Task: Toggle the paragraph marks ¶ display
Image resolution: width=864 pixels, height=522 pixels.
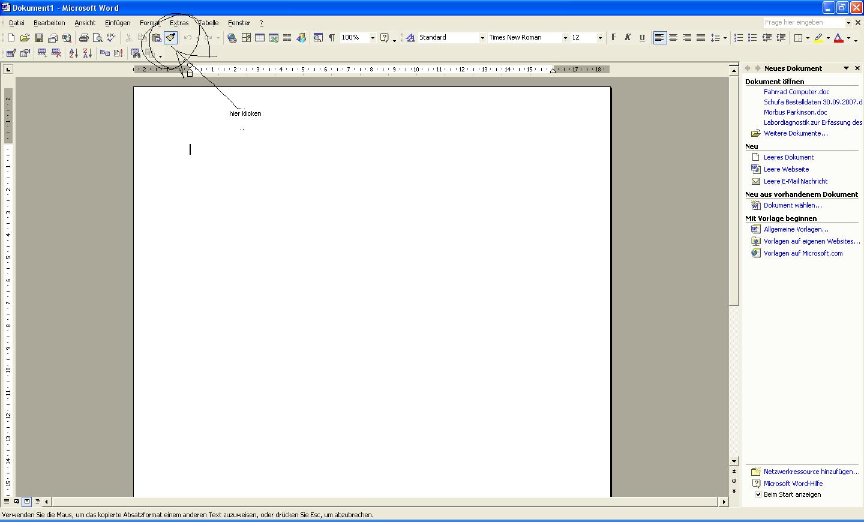Action: 332,38
